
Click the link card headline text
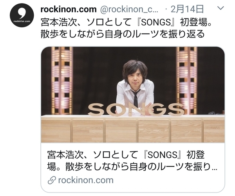[132, 161]
